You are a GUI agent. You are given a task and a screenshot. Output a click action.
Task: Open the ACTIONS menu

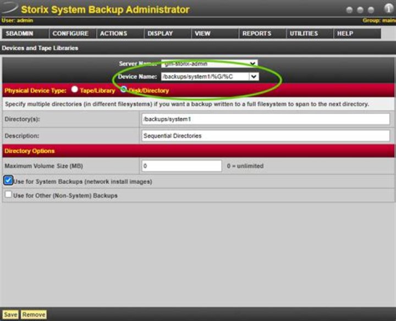pos(120,34)
